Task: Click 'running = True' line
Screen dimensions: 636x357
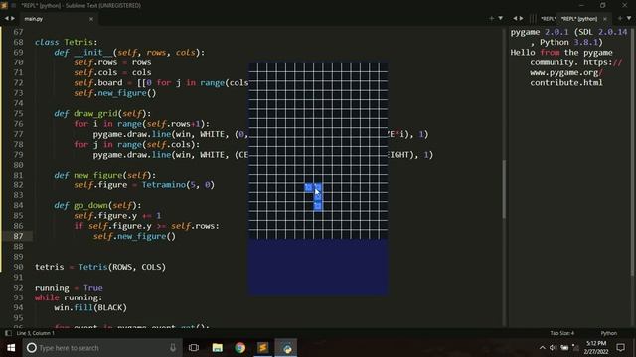Action: (x=69, y=288)
